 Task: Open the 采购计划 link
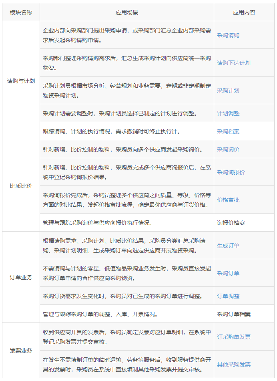[228, 91]
